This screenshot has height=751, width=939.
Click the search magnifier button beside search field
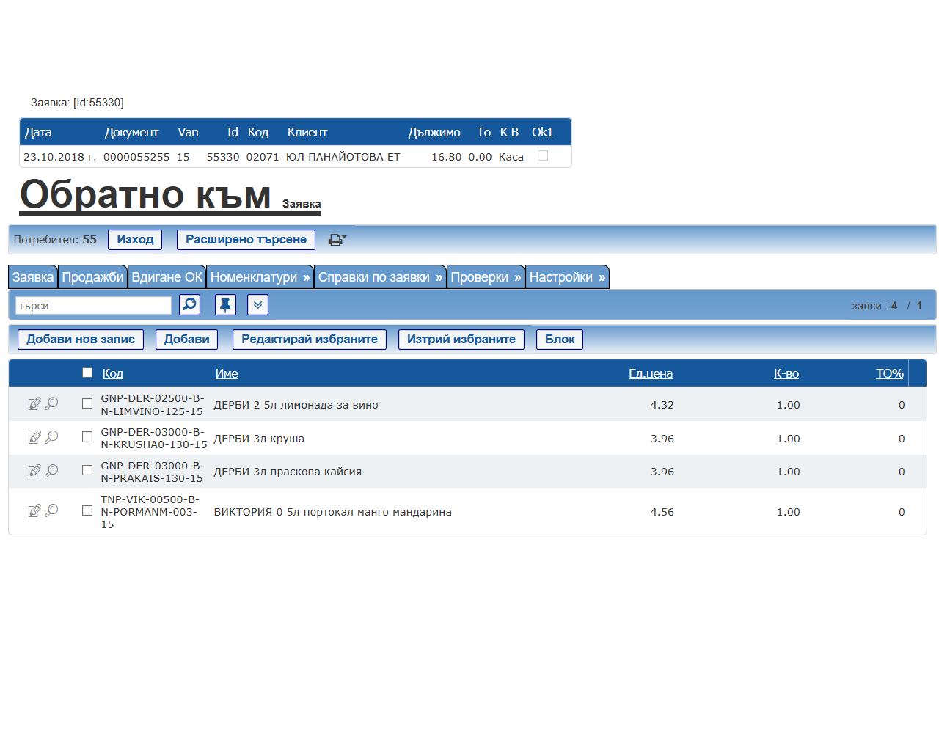(x=189, y=304)
